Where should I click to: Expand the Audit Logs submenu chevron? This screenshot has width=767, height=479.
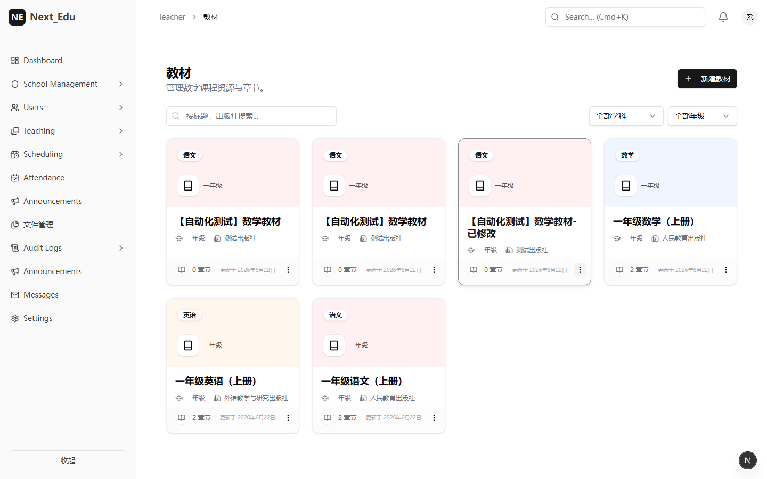coord(121,248)
